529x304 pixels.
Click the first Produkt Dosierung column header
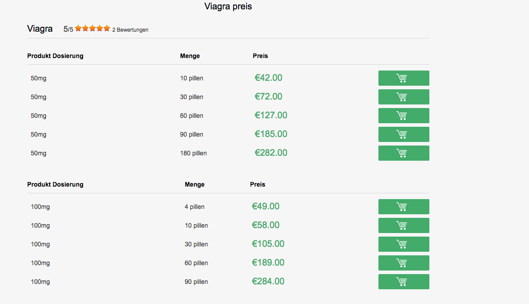tap(55, 56)
